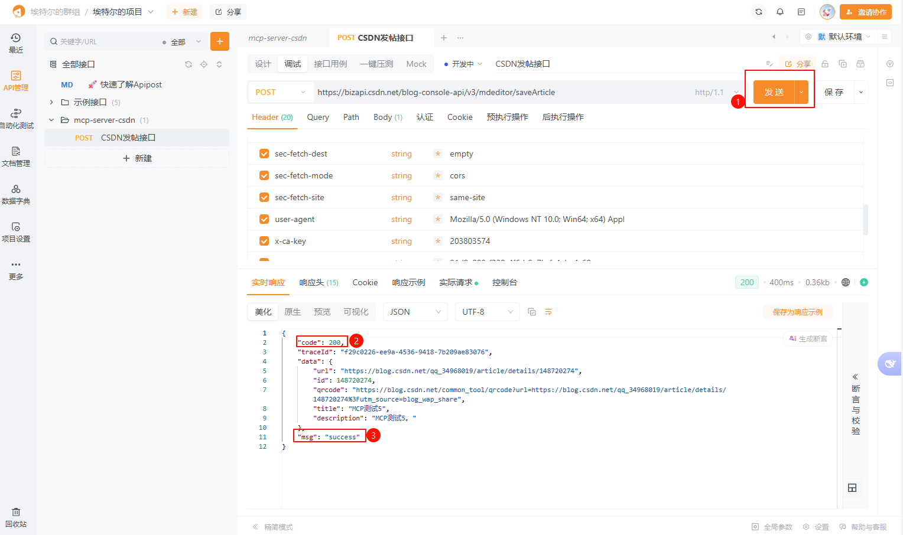Uncheck the user-agent header

coord(264,219)
